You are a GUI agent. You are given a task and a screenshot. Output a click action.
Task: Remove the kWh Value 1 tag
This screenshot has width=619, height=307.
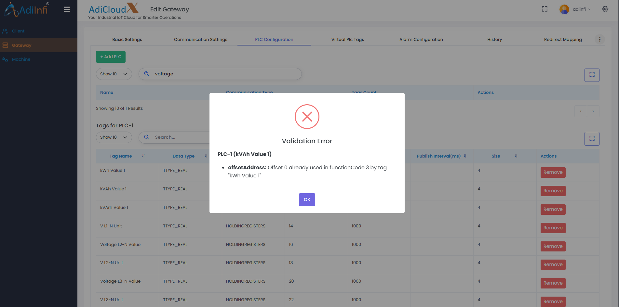(x=553, y=173)
